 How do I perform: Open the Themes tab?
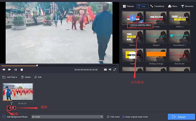pyautogui.click(x=128, y=6)
